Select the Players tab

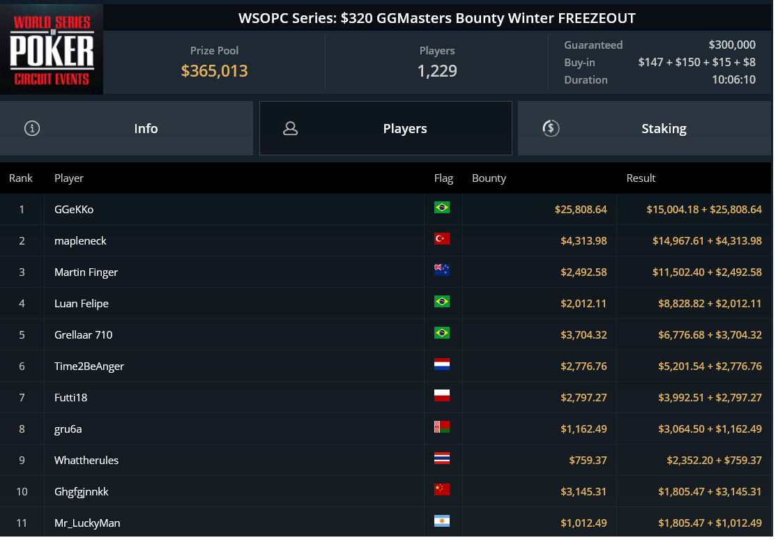(386, 128)
